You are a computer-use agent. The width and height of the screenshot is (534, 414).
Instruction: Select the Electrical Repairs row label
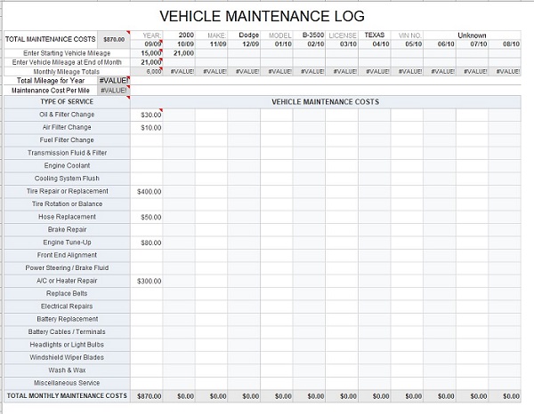67,307
